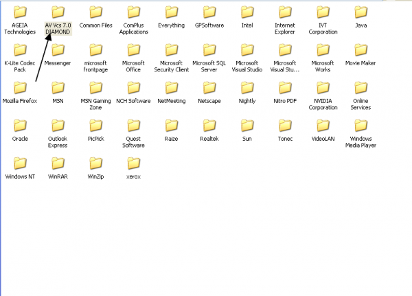
Task: Click the Mozilla Firefox folder icon
Action: pyautogui.click(x=20, y=88)
